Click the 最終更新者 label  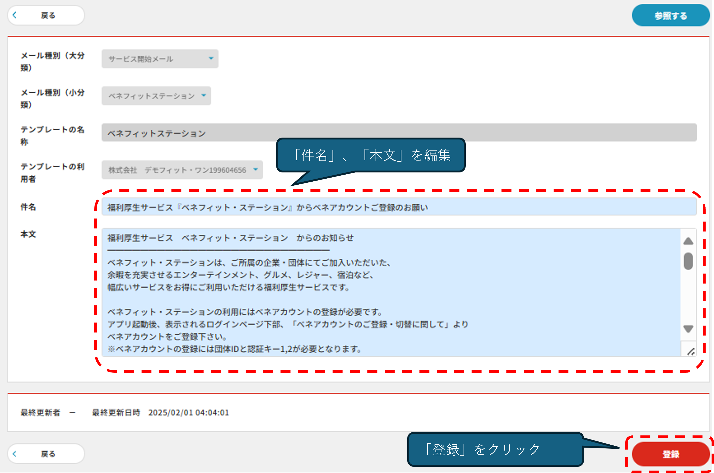coord(40,412)
